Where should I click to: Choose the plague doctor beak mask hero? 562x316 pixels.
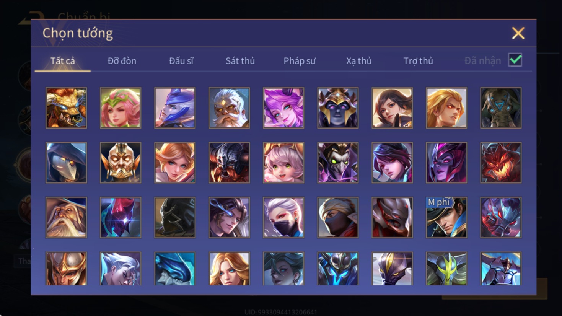[66, 163]
